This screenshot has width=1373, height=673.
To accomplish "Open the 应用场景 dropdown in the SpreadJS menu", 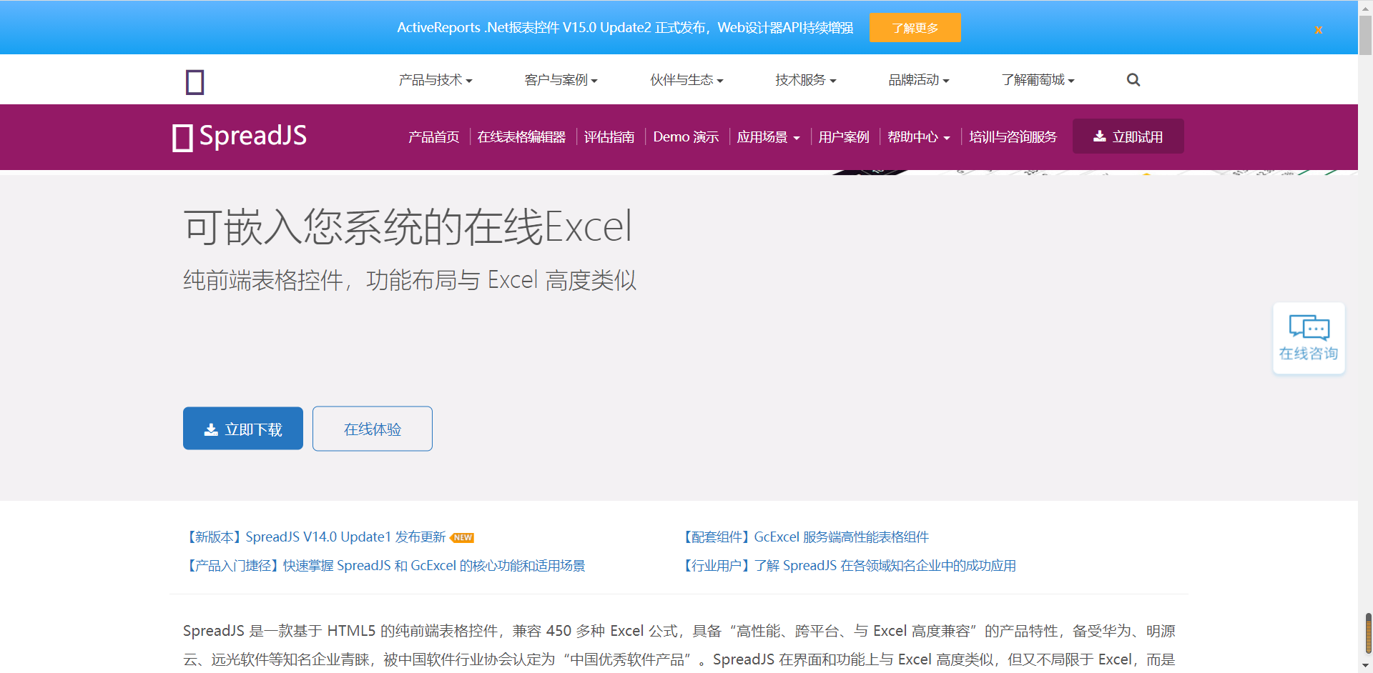I will [x=768, y=136].
